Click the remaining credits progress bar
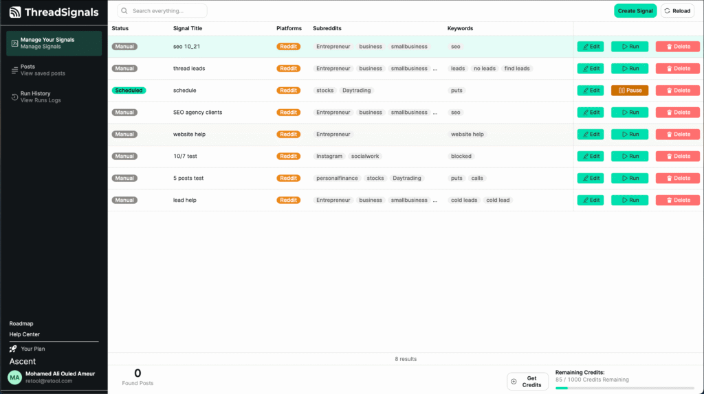Screen dimensions: 704x394 (624, 388)
